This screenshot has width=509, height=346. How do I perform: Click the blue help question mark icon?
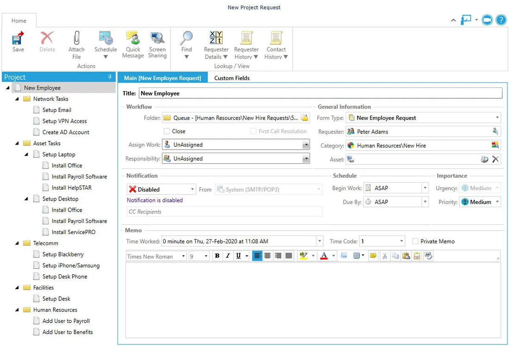[x=501, y=20]
